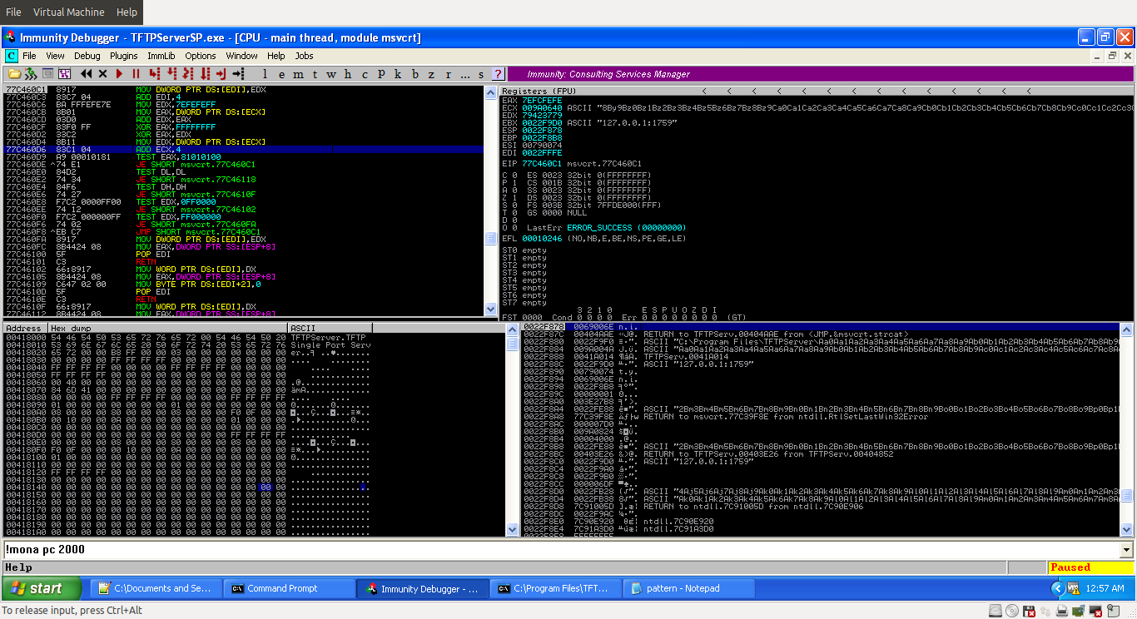The width and height of the screenshot is (1137, 619).
Task: Click the Hex dump column header
Action: [x=167, y=328]
